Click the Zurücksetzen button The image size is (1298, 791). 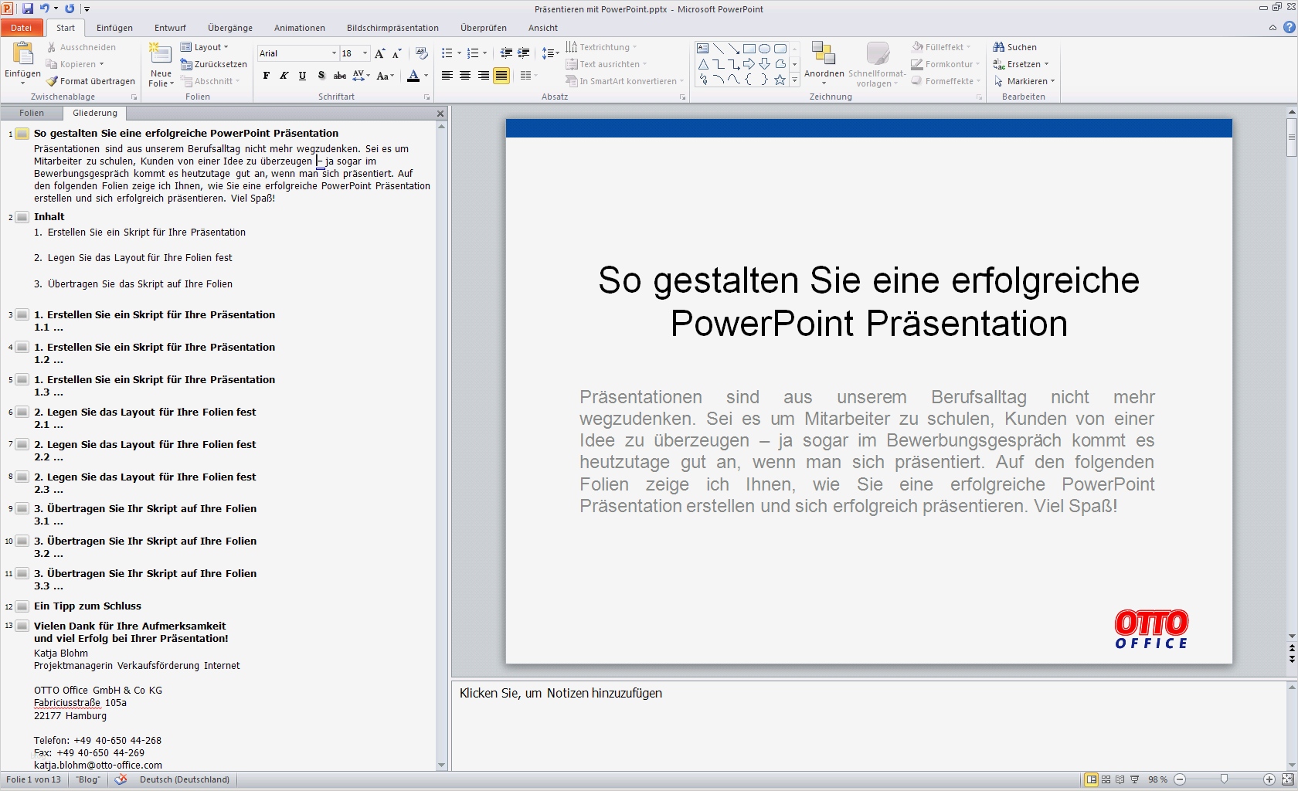pos(214,64)
